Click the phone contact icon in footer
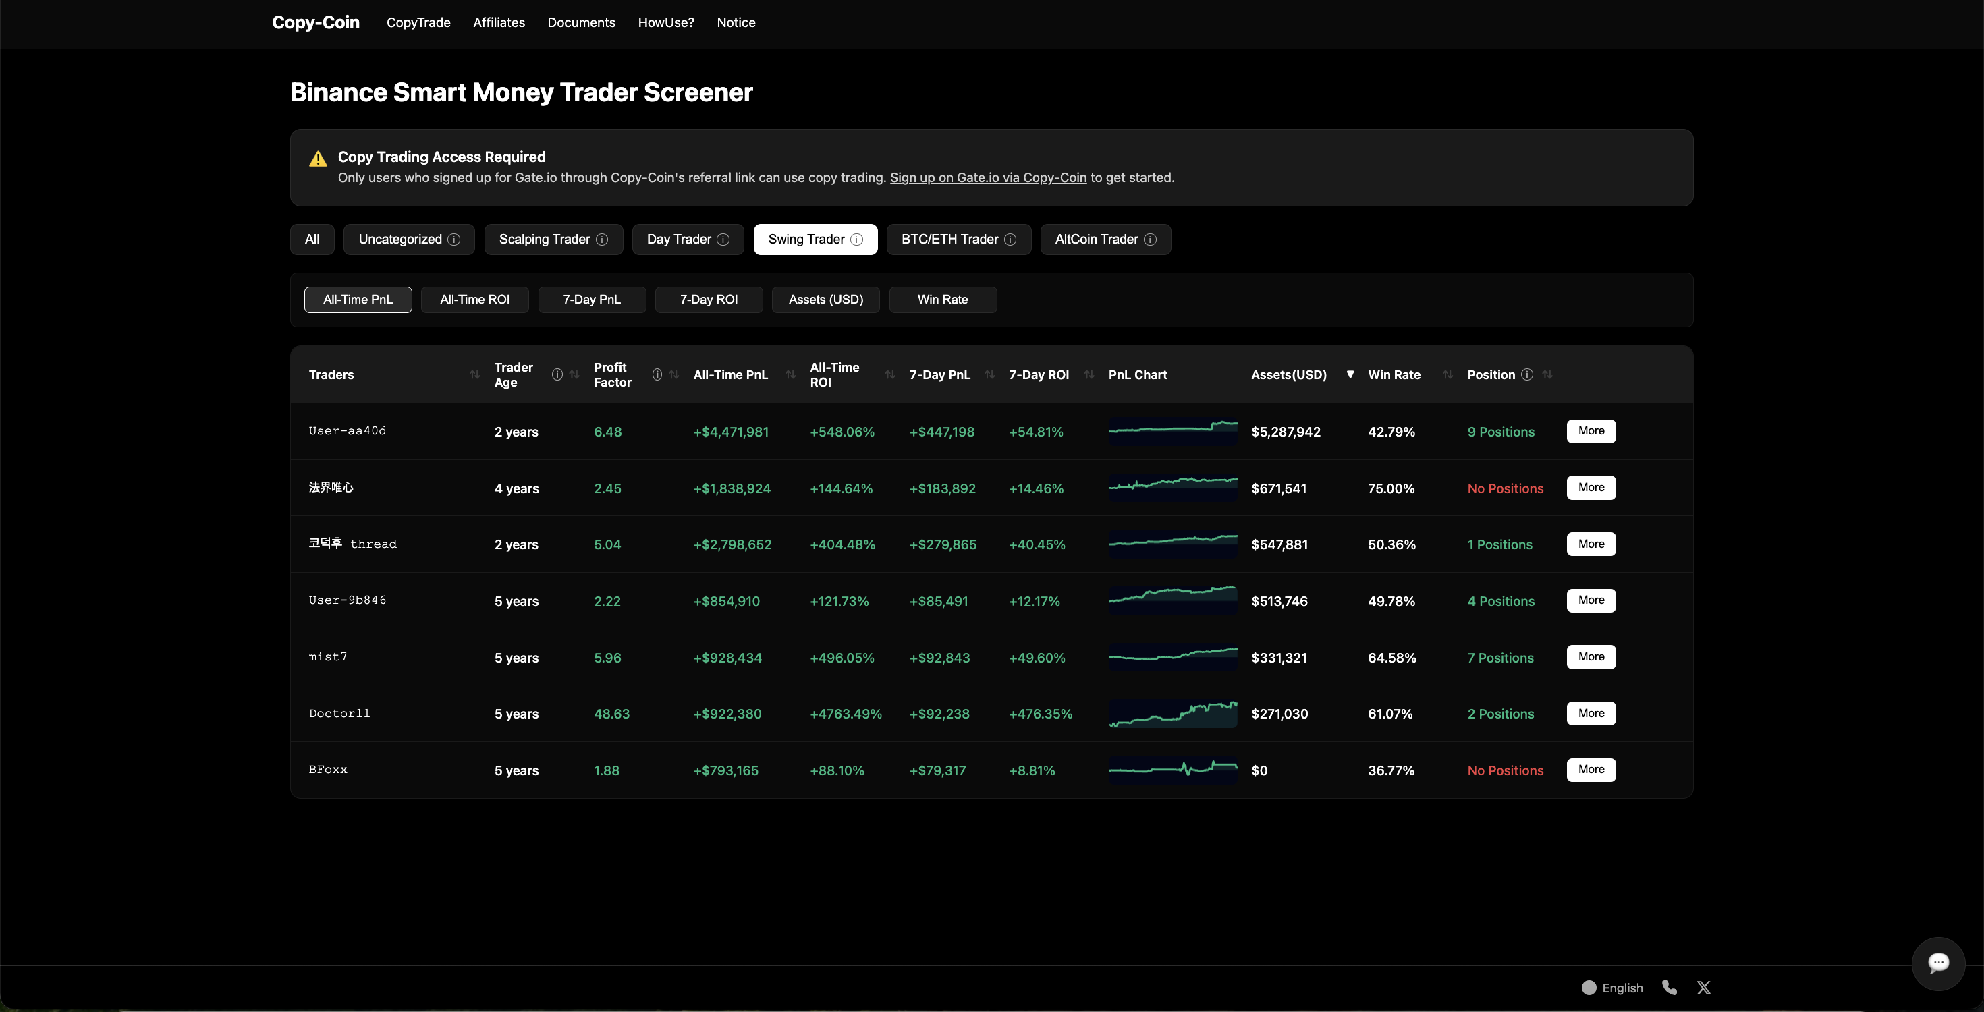Screen dimensions: 1984x1012 tap(1669, 987)
